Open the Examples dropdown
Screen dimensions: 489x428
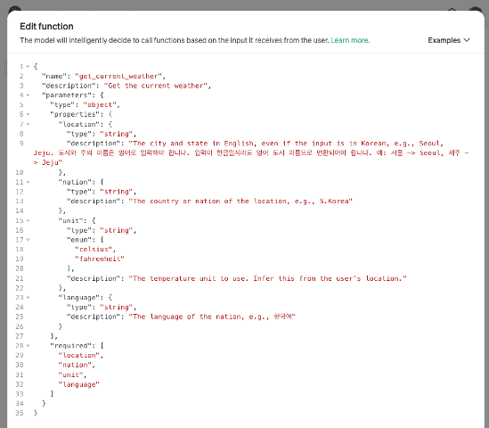point(448,40)
